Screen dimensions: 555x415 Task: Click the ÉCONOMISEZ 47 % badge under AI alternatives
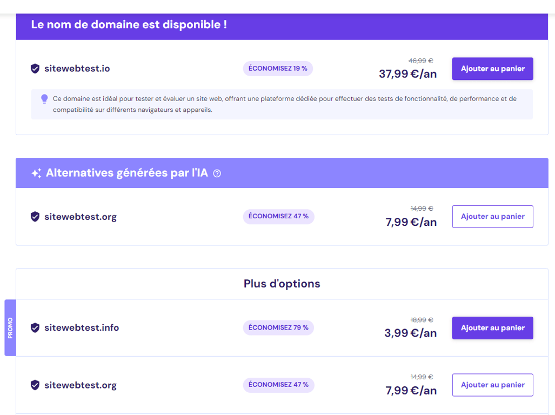point(278,217)
